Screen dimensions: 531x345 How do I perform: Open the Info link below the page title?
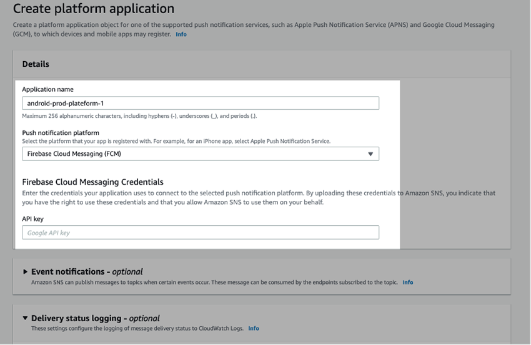tap(181, 34)
